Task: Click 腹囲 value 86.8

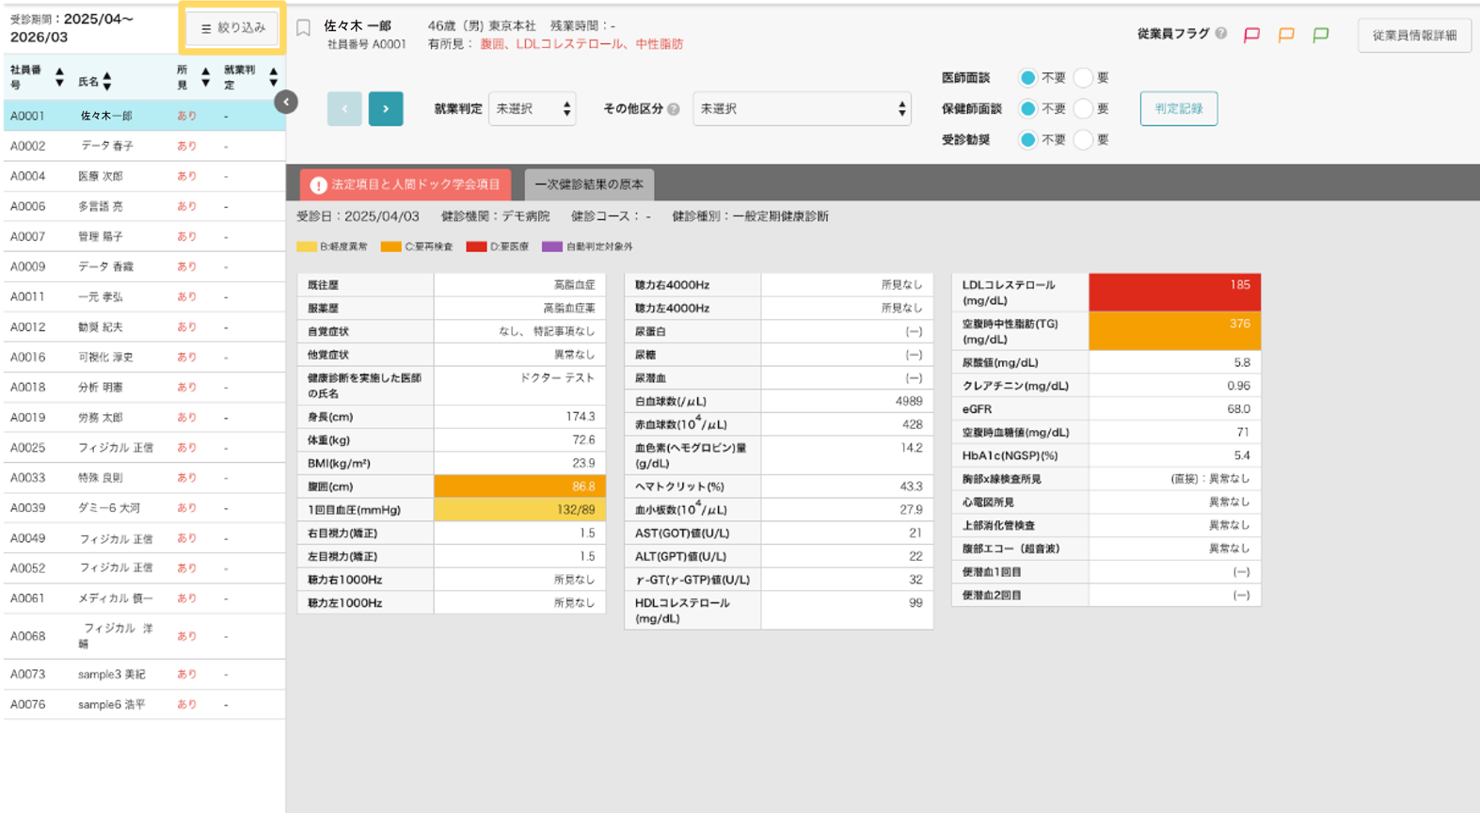Action: pyautogui.click(x=519, y=486)
